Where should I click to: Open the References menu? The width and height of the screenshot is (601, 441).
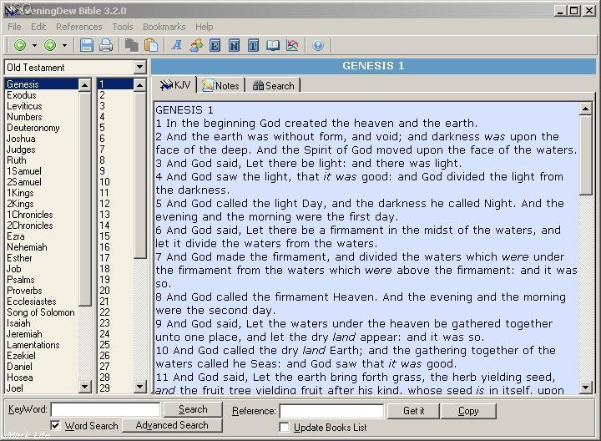tap(79, 27)
